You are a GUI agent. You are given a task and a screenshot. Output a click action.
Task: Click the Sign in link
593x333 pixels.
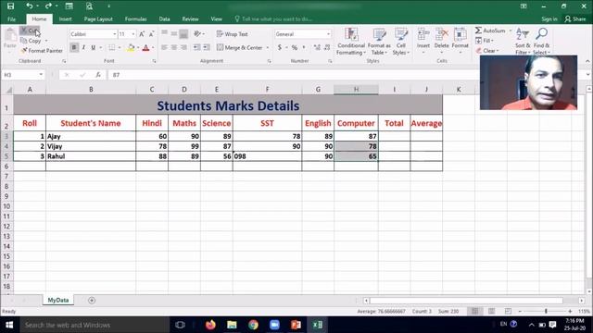point(549,18)
